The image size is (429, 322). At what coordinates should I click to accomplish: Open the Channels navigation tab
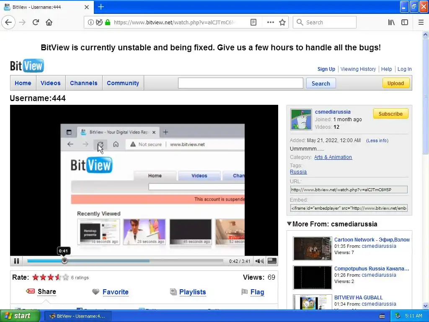click(84, 83)
